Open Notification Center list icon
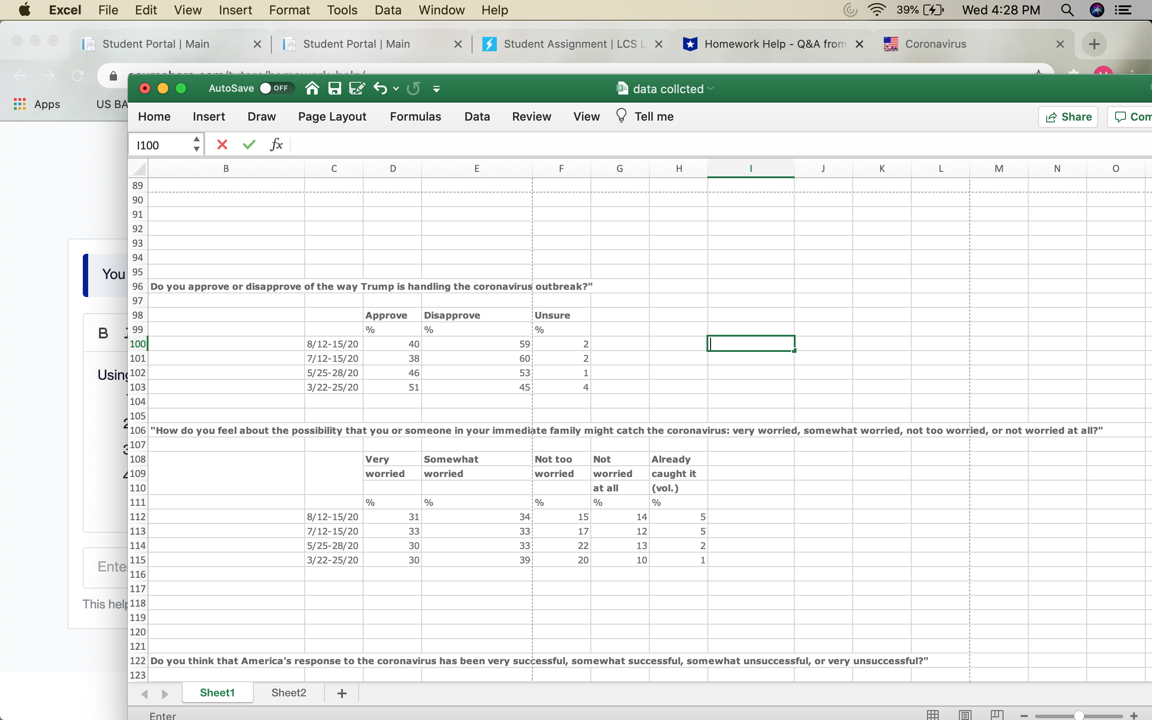This screenshot has height=720, width=1152. 1123,10
